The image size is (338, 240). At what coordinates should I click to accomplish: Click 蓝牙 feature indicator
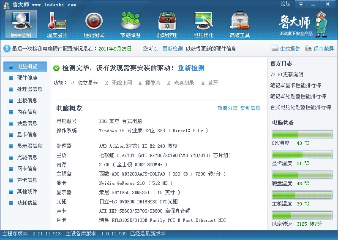pos(210,83)
